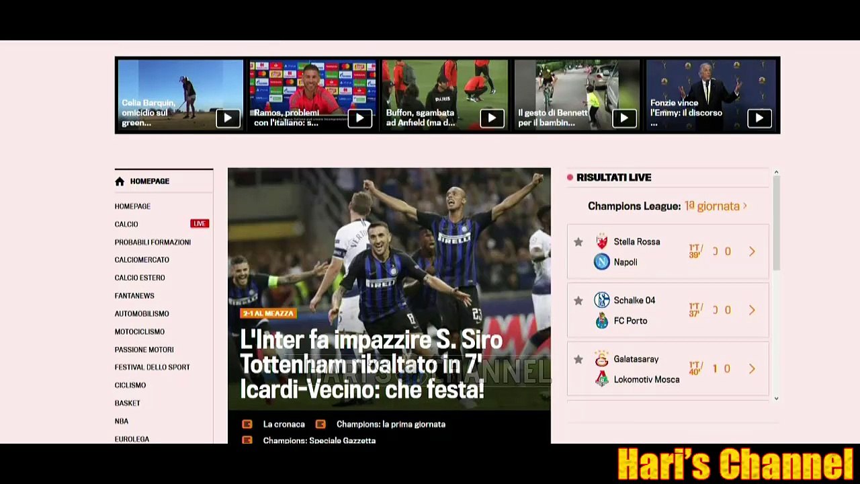Open the Celia Barquin video thumbnail
This screenshot has height=484, width=860.
tap(180, 95)
